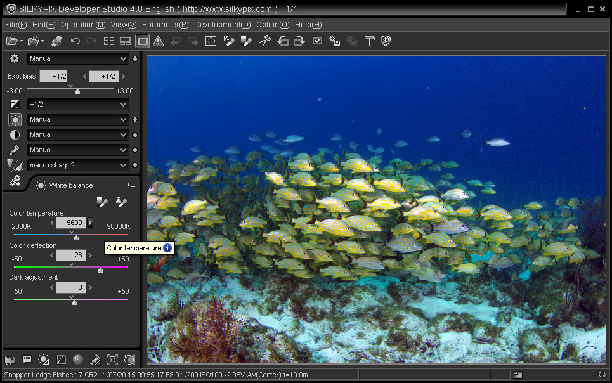The width and height of the screenshot is (612, 383).
Task: Select the scissors trimming tool
Action: click(x=265, y=41)
